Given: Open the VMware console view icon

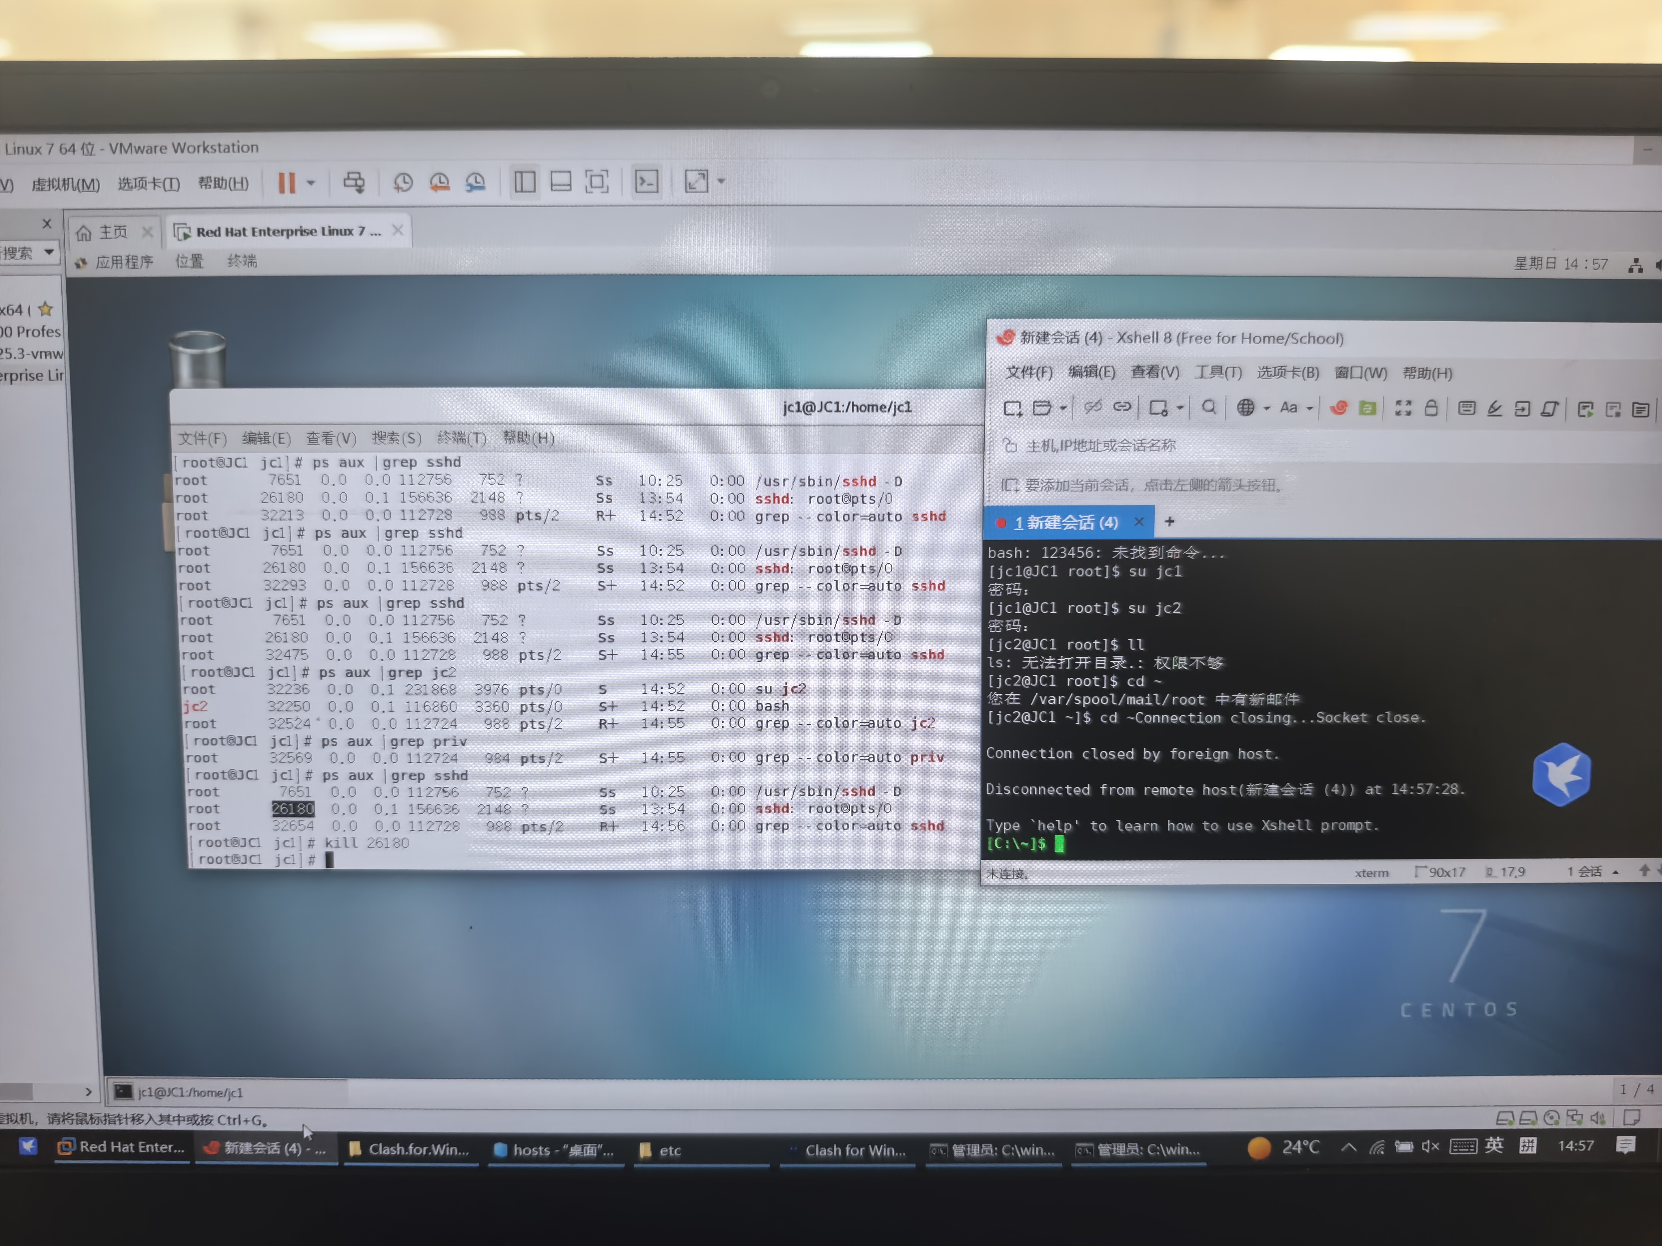Looking at the screenshot, I should click(646, 182).
